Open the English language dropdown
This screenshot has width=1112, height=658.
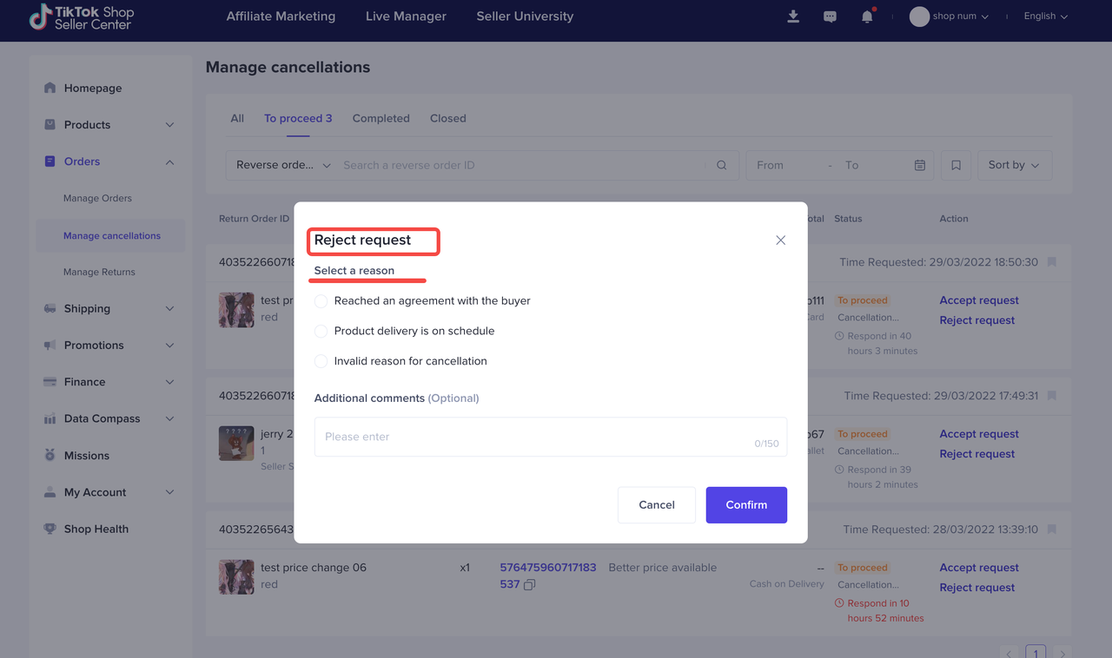tap(1045, 16)
